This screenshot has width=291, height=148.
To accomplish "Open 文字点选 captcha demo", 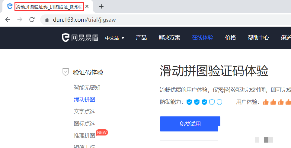I will tap(84, 112).
